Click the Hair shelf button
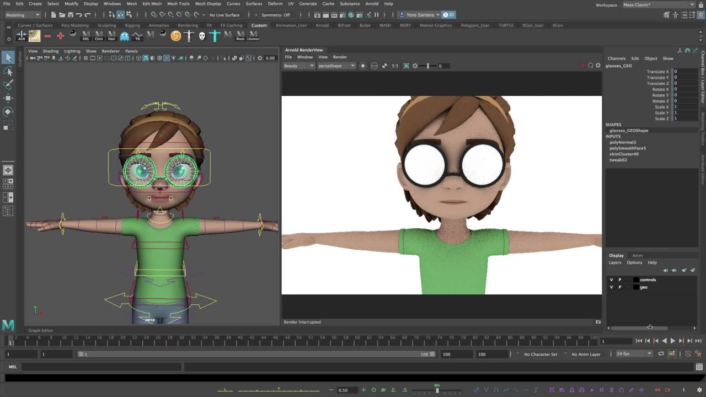The image size is (706, 397). (112, 36)
